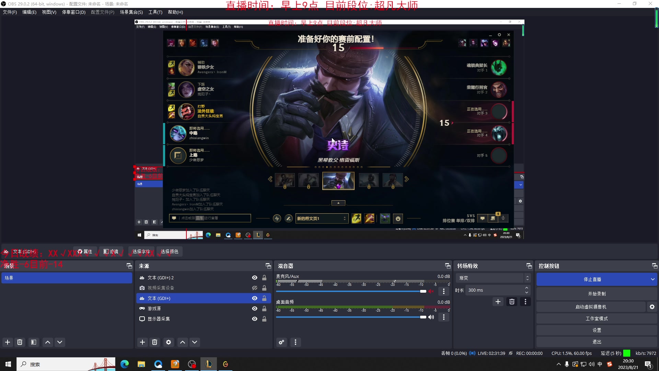Open the 视图(V) menu
This screenshot has width=659, height=371.
point(49,12)
